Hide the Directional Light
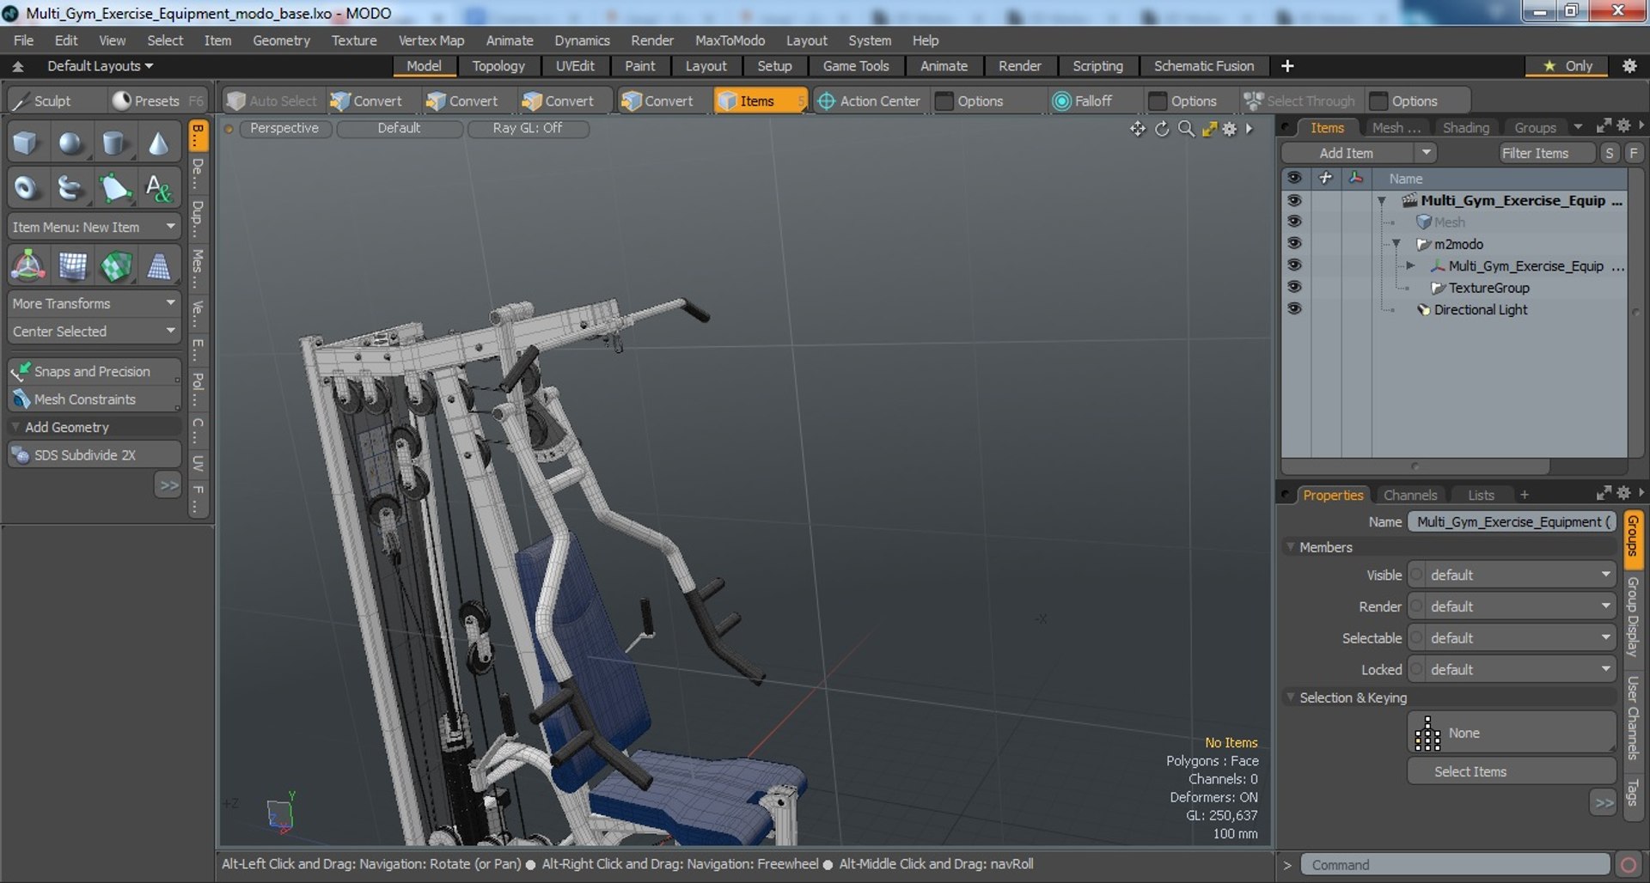This screenshot has height=883, width=1650. (x=1294, y=309)
